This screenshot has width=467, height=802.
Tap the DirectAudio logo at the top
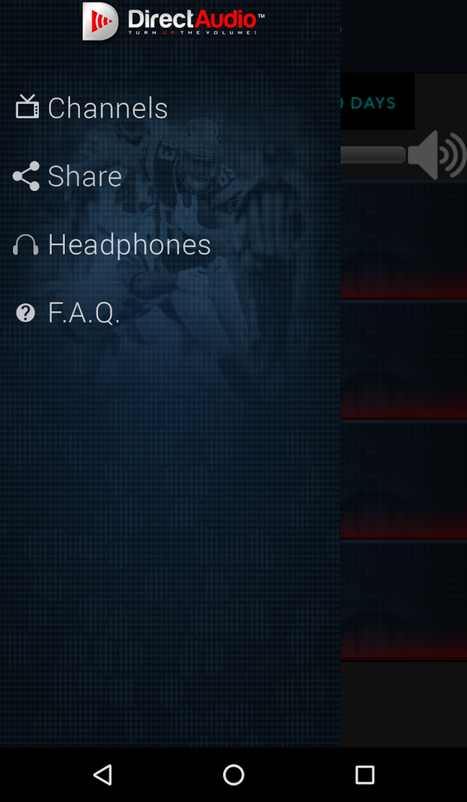(x=173, y=21)
